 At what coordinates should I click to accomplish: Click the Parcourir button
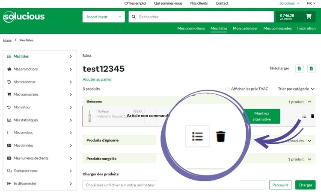point(280,185)
